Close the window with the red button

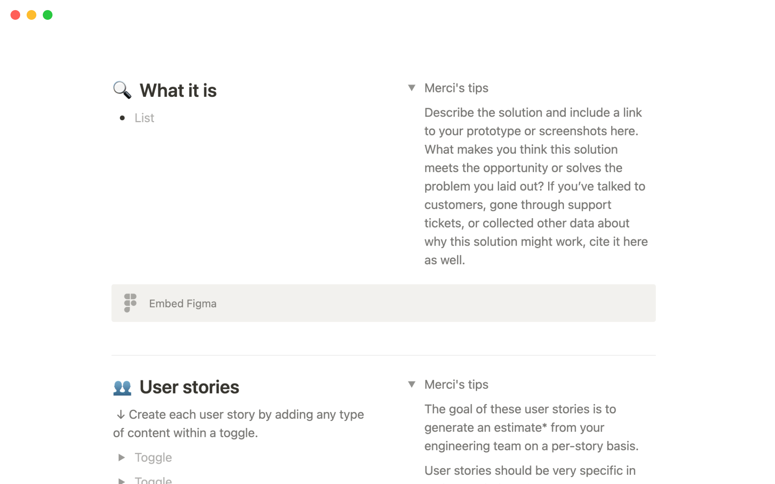15,15
